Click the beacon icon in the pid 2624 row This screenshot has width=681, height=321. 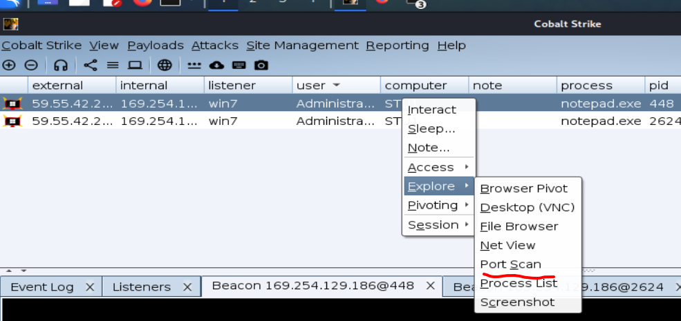pyautogui.click(x=12, y=121)
